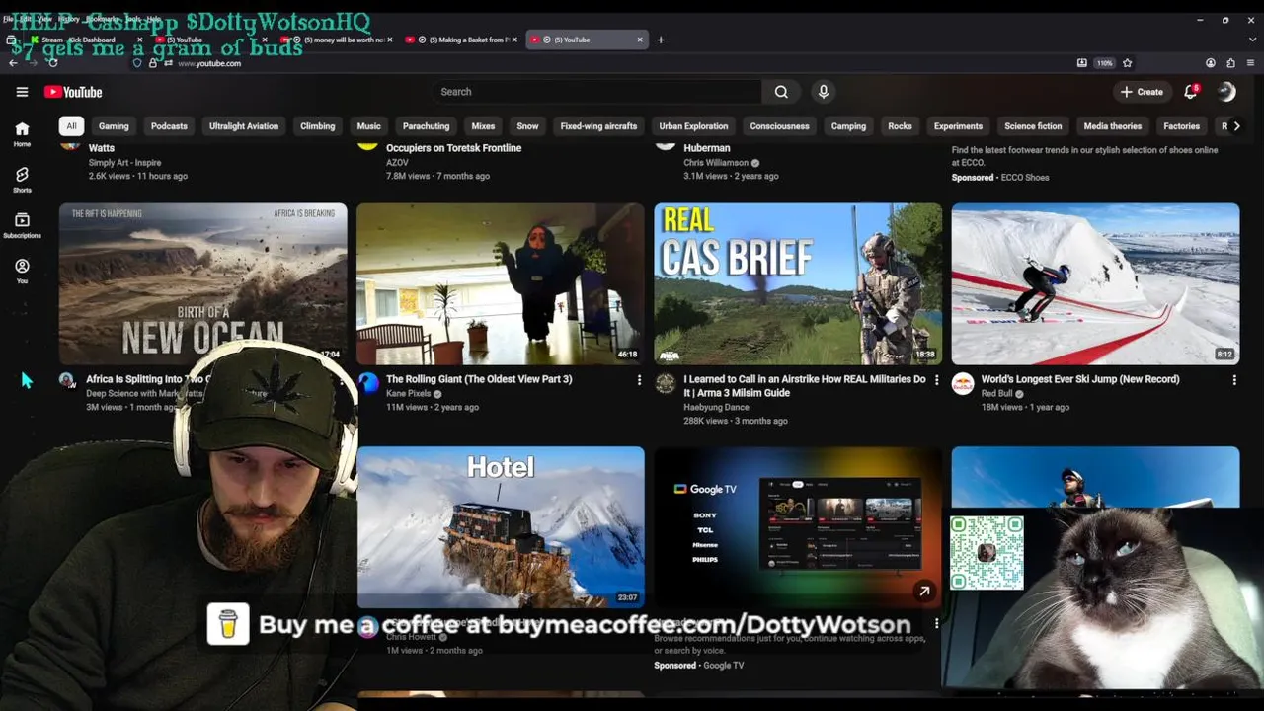Open Haebyung Dance channel avatar
Viewport: 1264px width, 711px height.
(x=666, y=383)
